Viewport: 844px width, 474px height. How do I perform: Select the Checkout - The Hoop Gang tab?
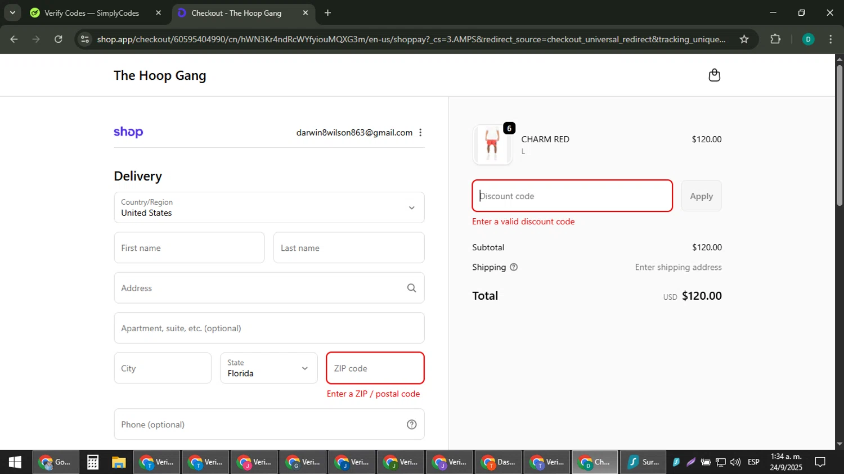point(243,13)
